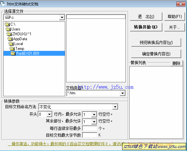Select the Temp tree row

[x=34, y=49]
